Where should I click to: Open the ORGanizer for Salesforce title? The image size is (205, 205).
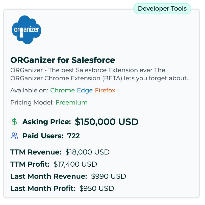point(63,60)
